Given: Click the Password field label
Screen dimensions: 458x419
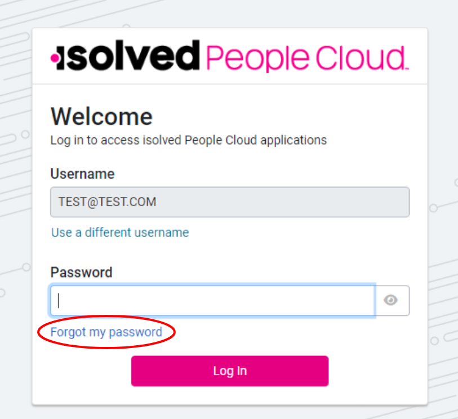Looking at the screenshot, I should [x=81, y=273].
